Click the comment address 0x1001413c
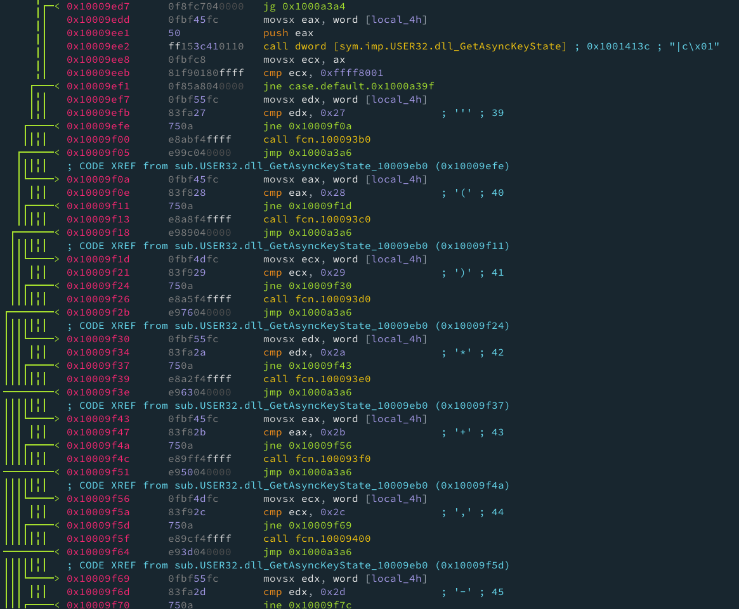 [618, 46]
